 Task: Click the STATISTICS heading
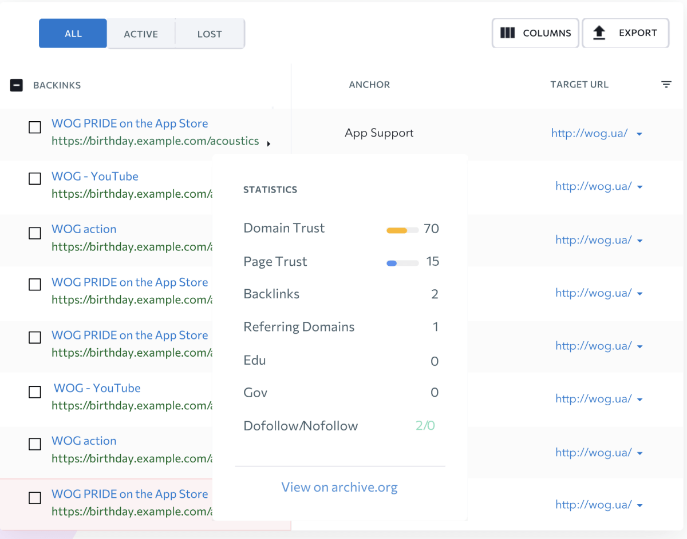click(270, 190)
